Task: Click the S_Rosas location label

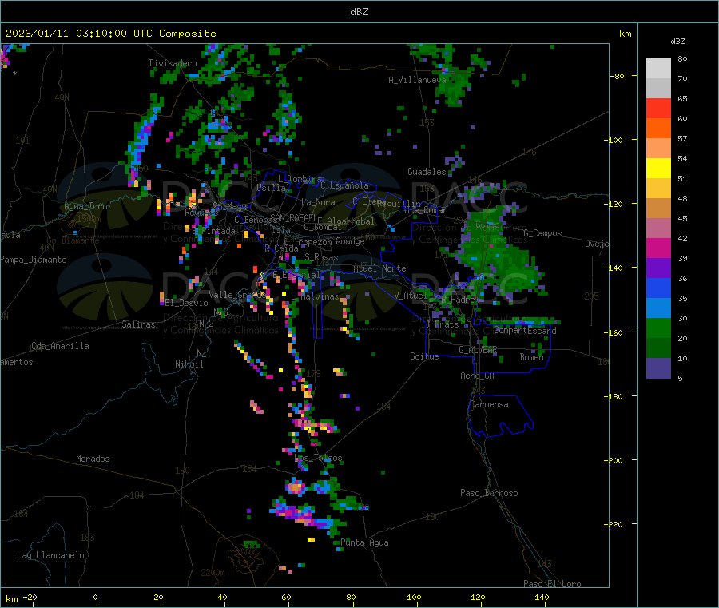Action: pyautogui.click(x=321, y=257)
